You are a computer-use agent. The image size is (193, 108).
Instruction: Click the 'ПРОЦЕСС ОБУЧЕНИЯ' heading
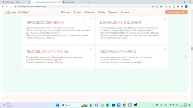pyautogui.click(x=46, y=22)
